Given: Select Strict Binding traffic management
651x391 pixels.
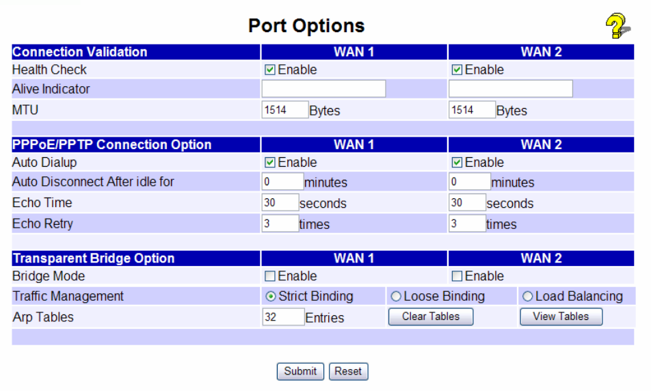Looking at the screenshot, I should [x=271, y=297].
